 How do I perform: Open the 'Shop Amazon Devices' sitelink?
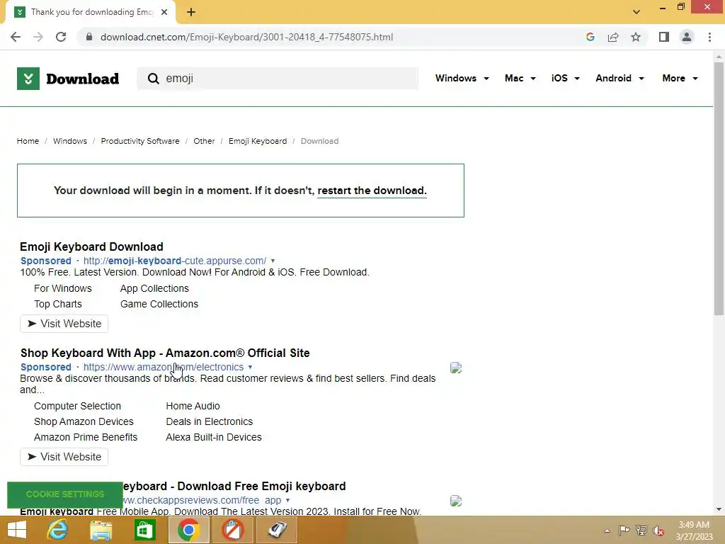tap(84, 422)
